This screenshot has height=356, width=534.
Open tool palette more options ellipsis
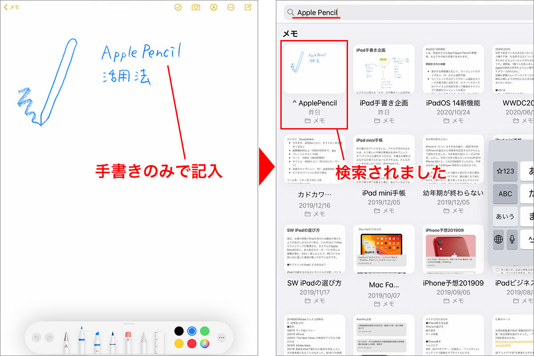point(221,337)
